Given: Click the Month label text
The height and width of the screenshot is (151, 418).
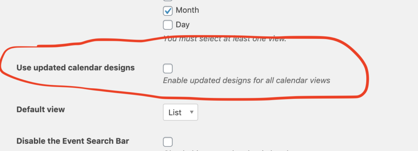Looking at the screenshot, I should 187,10.
